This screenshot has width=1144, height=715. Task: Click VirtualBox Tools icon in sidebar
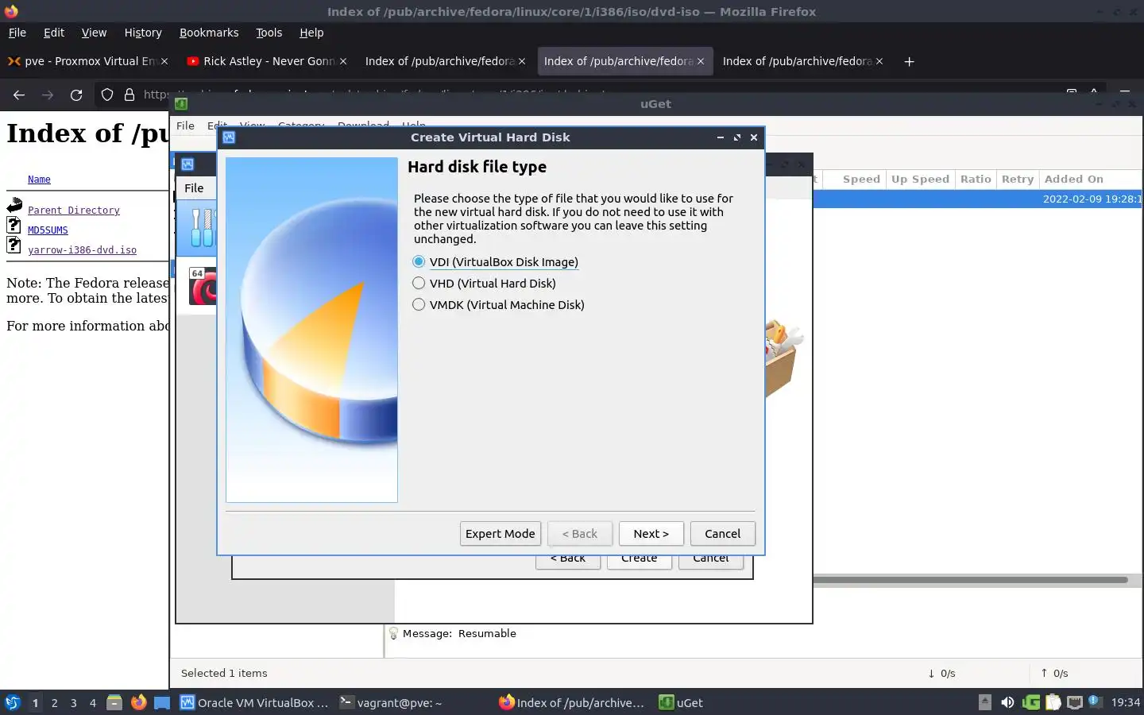tap(203, 228)
